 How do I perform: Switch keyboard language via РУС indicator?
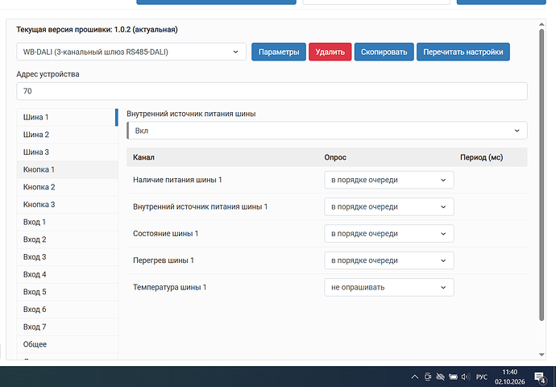click(x=482, y=377)
